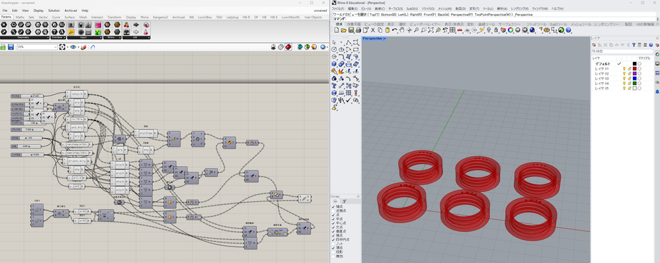The width and height of the screenshot is (660, 263).
Task: Enable 投影 osnap checkbox
Action: click(333, 252)
